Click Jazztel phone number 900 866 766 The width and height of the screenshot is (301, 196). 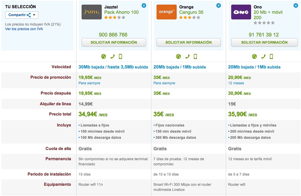coord(113,35)
